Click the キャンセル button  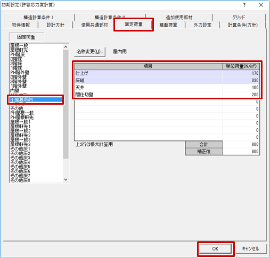tap(250, 249)
